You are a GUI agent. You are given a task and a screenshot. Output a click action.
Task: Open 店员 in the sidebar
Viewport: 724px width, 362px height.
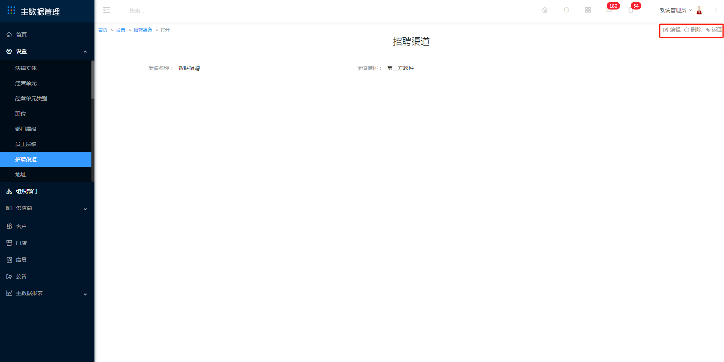[47, 260]
